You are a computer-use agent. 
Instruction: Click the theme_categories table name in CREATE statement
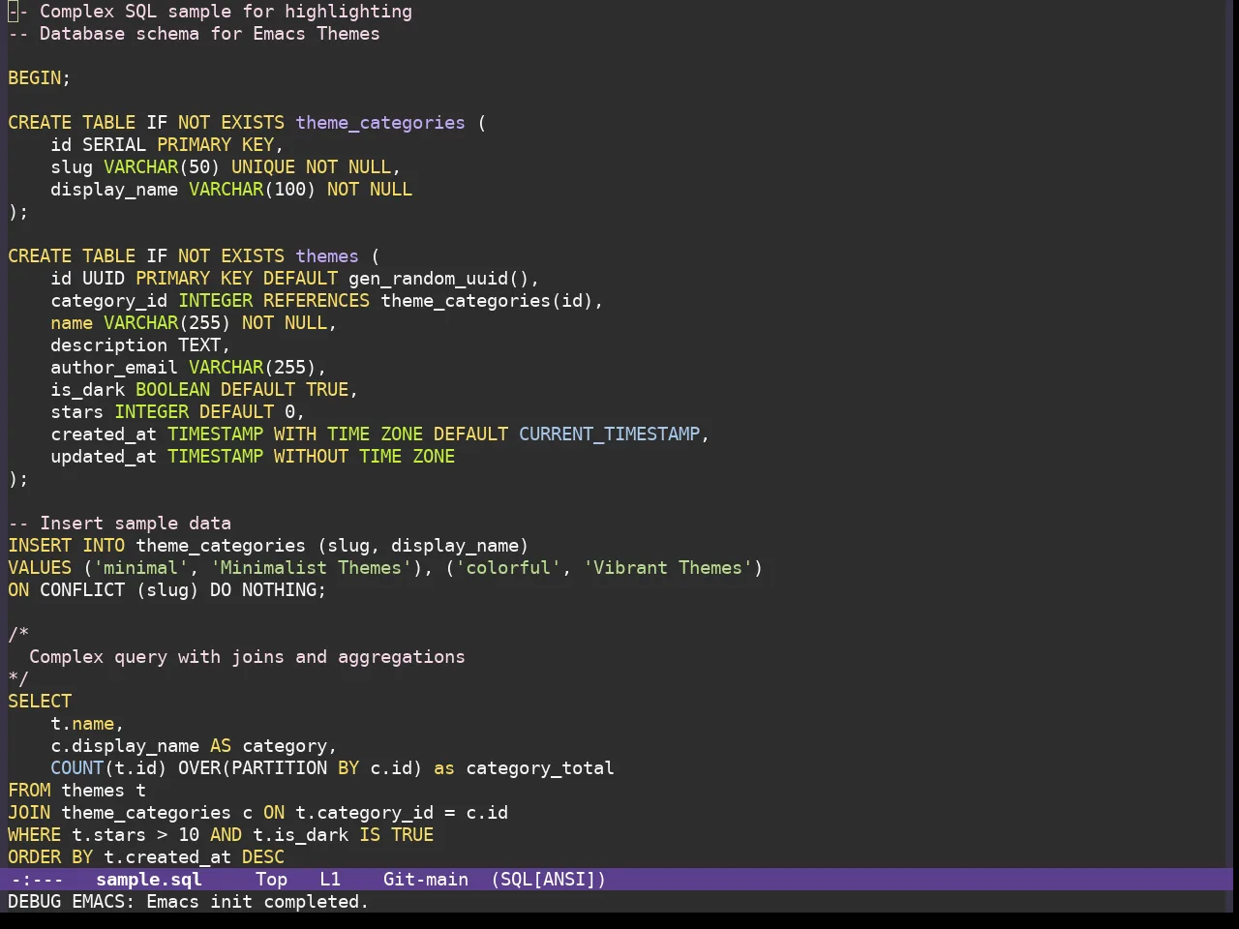pyautogui.click(x=380, y=123)
